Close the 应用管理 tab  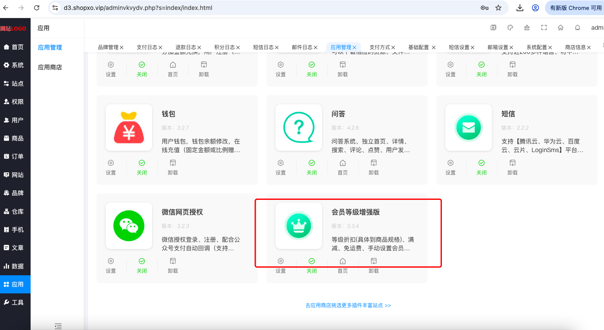click(x=354, y=47)
